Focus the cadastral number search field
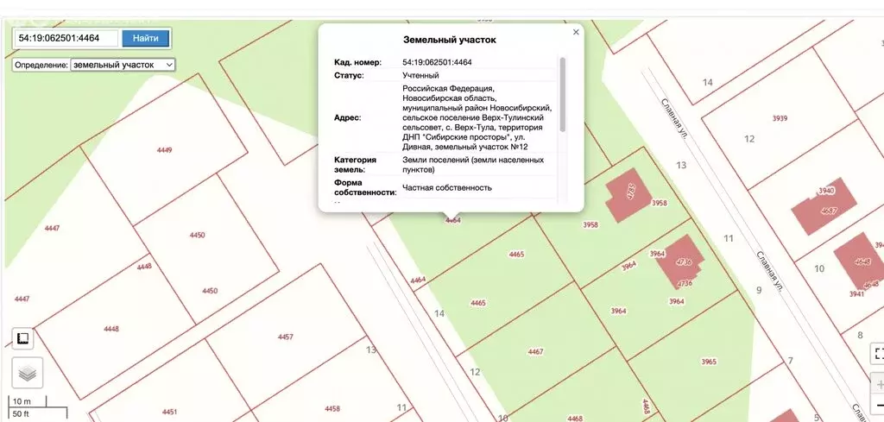The height and width of the screenshot is (422, 884). point(66,38)
